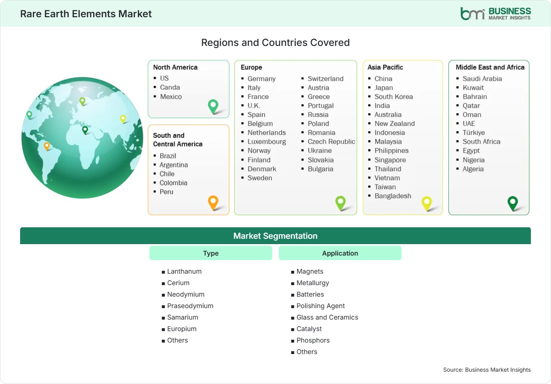Click Saudi Arabia in the list
551x384 pixels.
(x=482, y=79)
